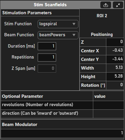Click the revolutions value cell
Viewport: 125px width, 140px height.
pyautogui.click(x=108, y=105)
